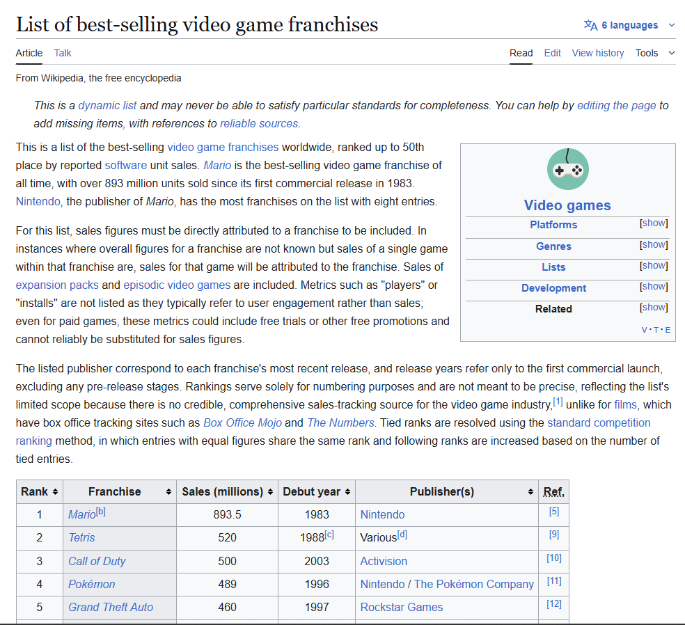Image resolution: width=685 pixels, height=625 pixels.
Task: Open the video game franchises link
Action: (x=223, y=147)
